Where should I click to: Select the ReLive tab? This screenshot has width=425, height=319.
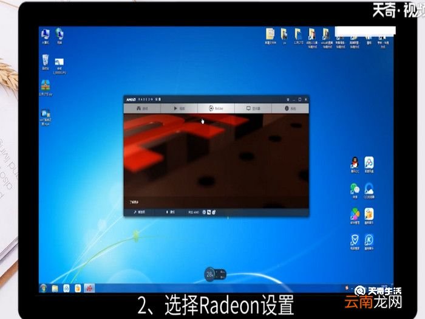[216, 108]
